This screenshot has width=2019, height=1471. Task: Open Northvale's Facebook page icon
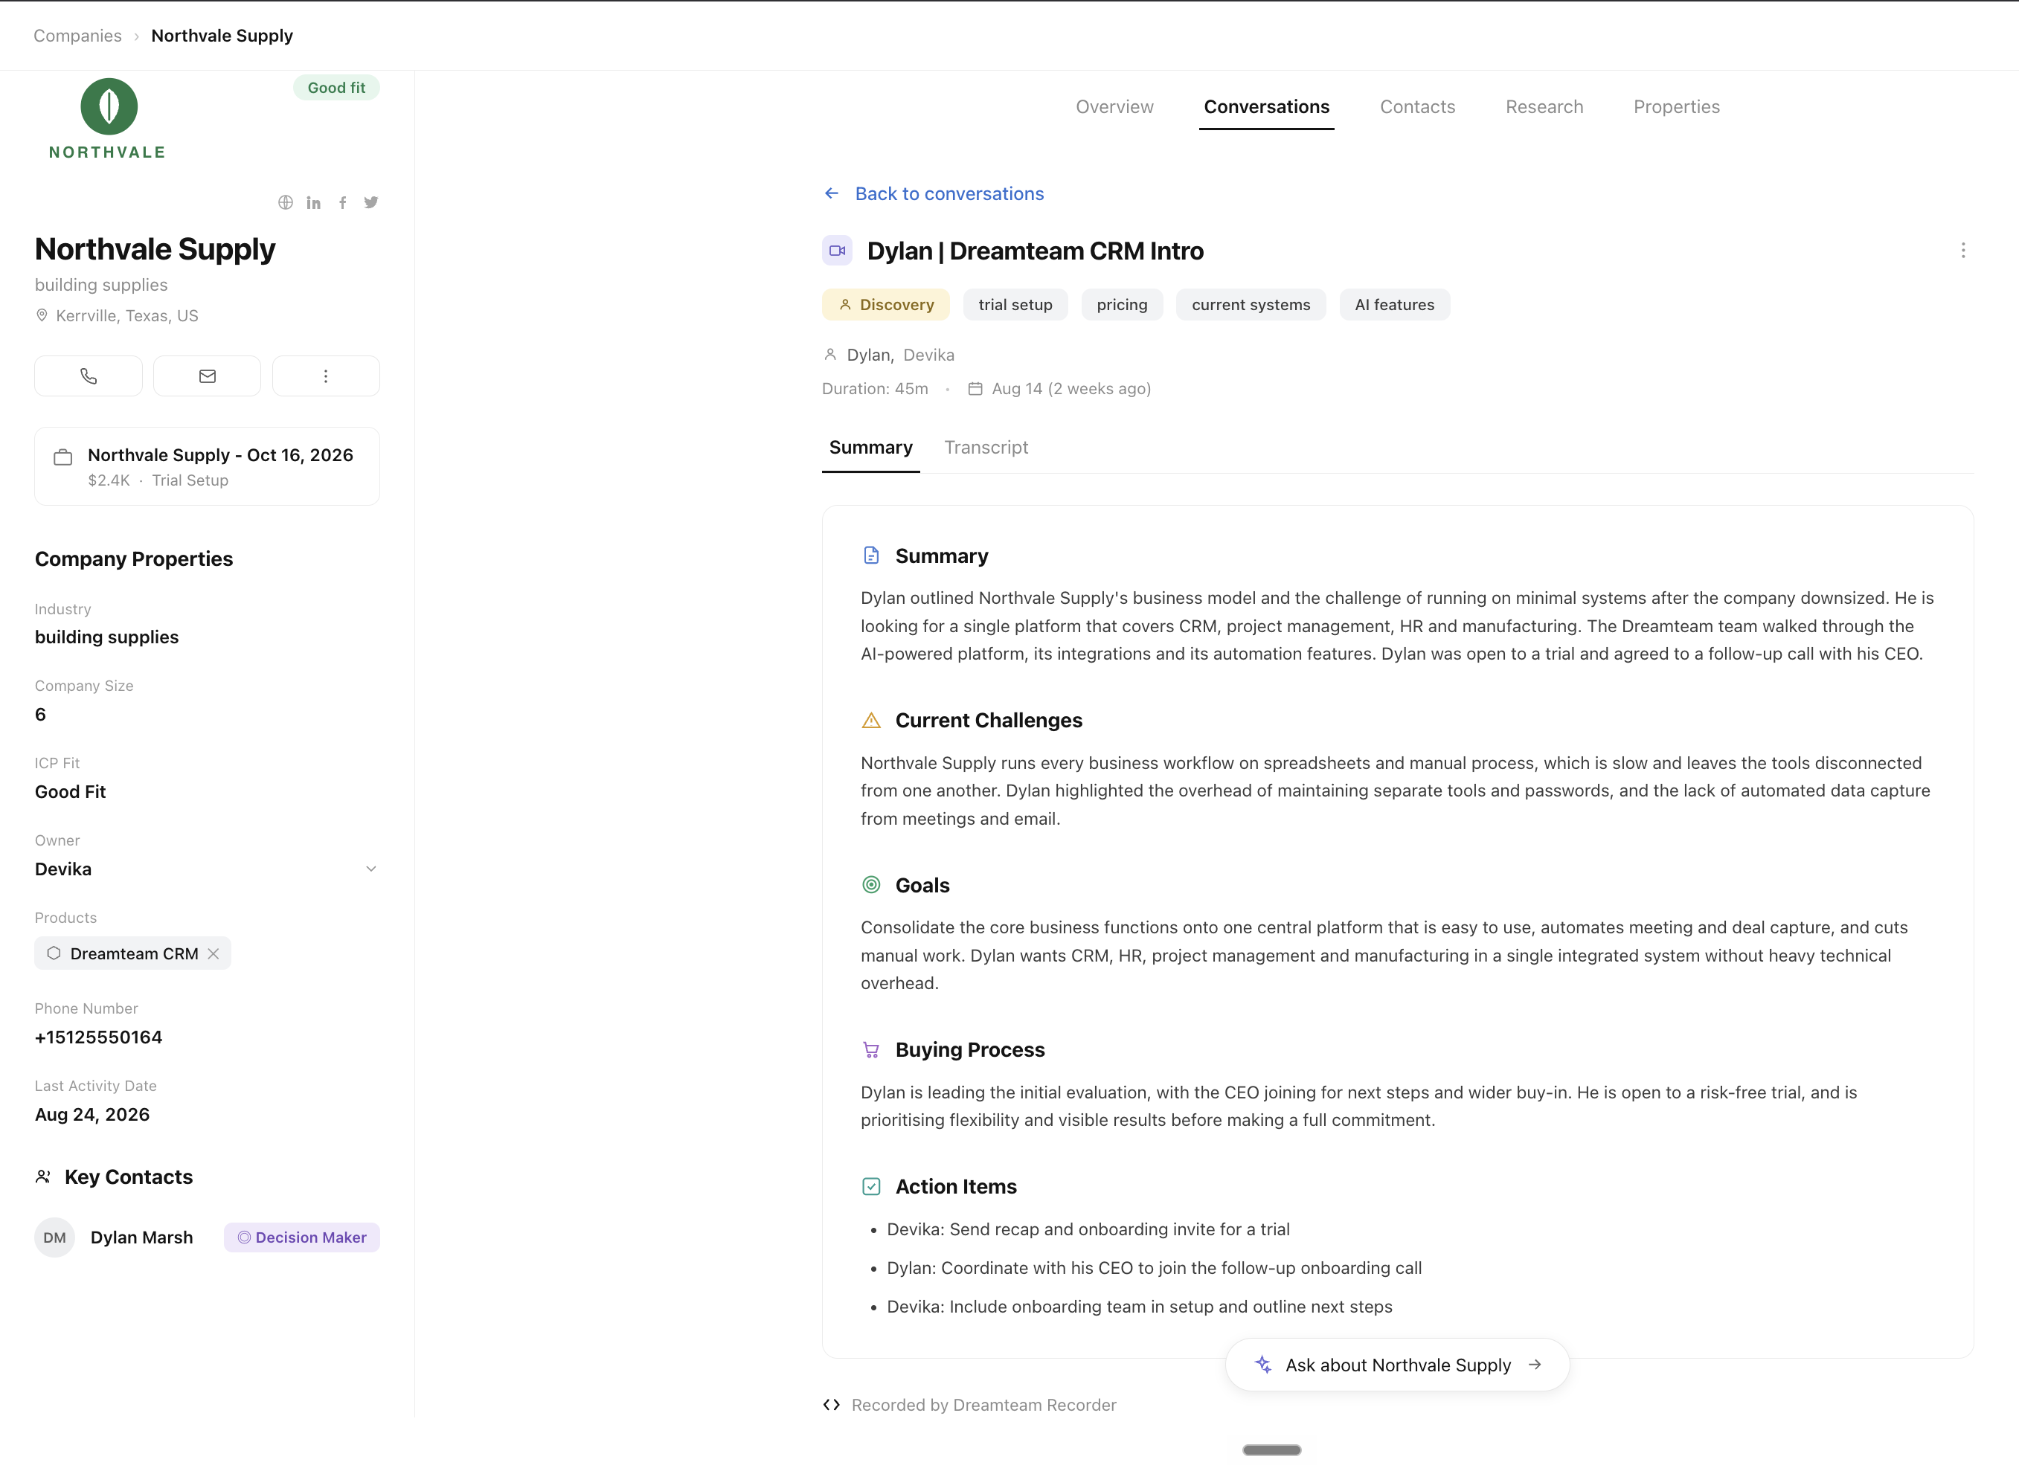point(343,202)
